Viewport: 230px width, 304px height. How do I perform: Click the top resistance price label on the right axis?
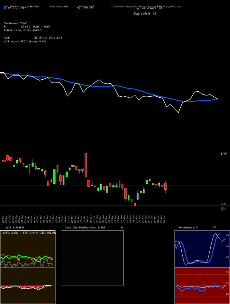pos(224,154)
